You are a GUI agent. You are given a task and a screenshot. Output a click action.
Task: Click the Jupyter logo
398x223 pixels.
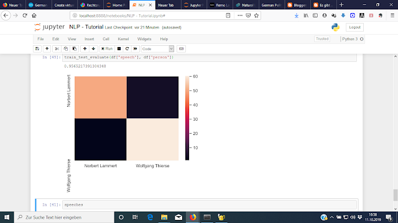pyautogui.click(x=50, y=27)
